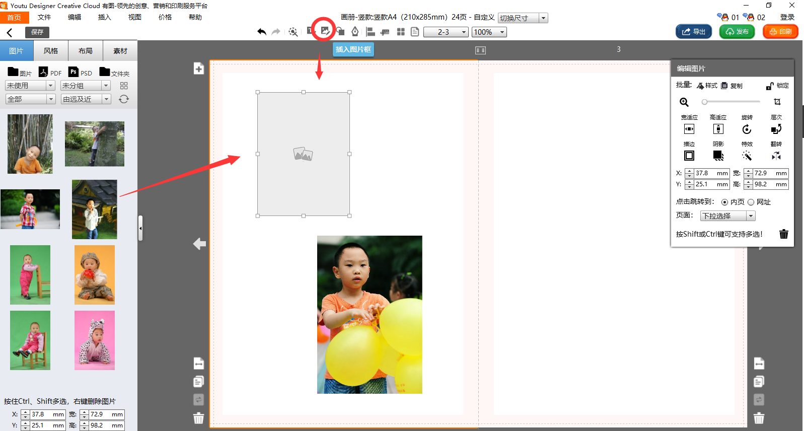Click the crop icon in edit panel

point(777,102)
